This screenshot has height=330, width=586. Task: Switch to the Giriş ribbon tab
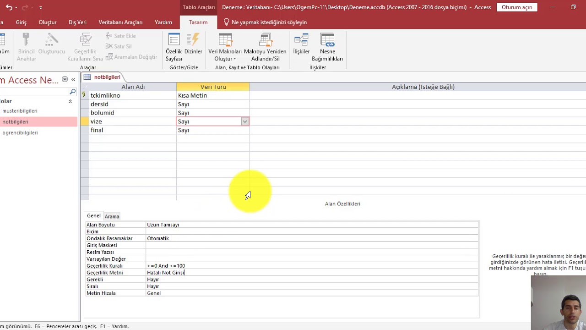pos(21,22)
